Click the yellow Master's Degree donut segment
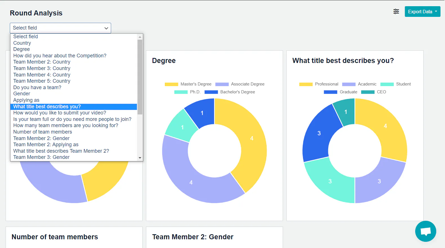Image resolution: width=445 pixels, height=248 pixels. (x=252, y=138)
